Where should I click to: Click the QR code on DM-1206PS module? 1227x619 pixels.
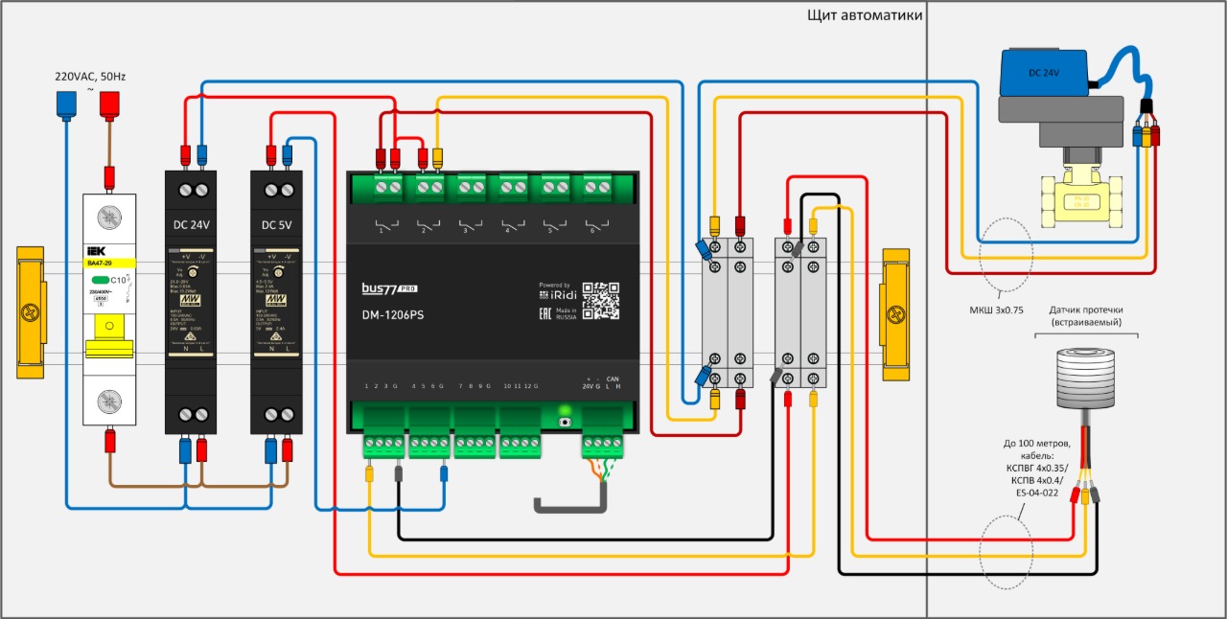601,300
